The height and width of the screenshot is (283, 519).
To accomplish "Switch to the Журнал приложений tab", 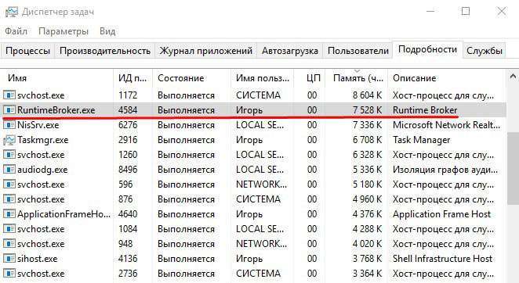I will coord(206,51).
